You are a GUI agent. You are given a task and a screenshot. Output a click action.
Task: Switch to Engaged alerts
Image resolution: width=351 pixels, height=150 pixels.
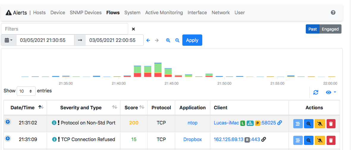point(330,29)
